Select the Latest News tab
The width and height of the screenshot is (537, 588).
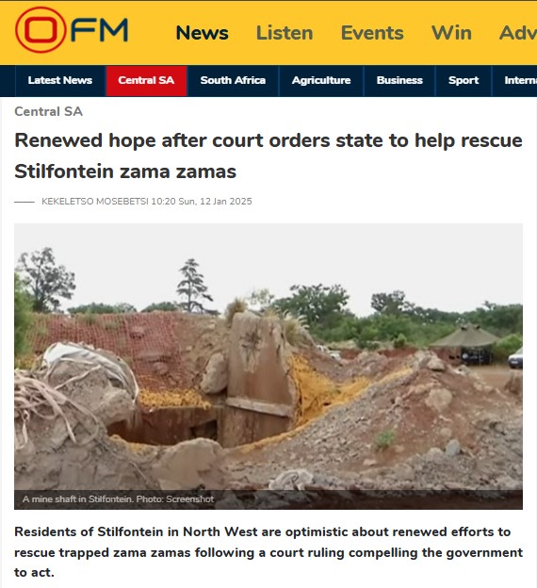coord(60,81)
